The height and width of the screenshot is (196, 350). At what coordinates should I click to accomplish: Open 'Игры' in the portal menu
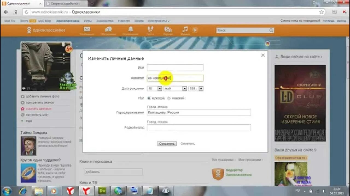[88, 21]
